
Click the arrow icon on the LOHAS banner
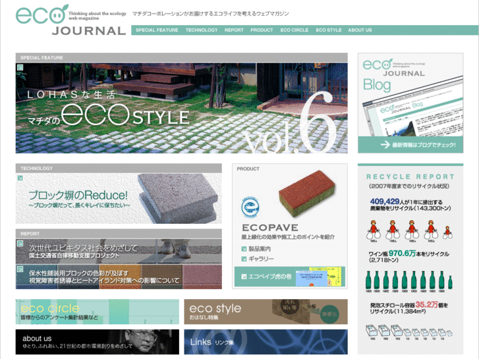[20, 67]
